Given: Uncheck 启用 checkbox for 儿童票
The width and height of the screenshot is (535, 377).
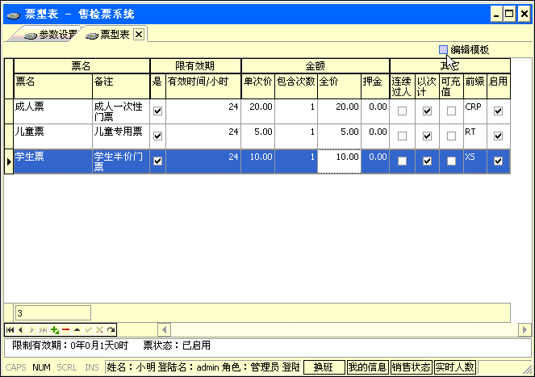Looking at the screenshot, I should (498, 136).
